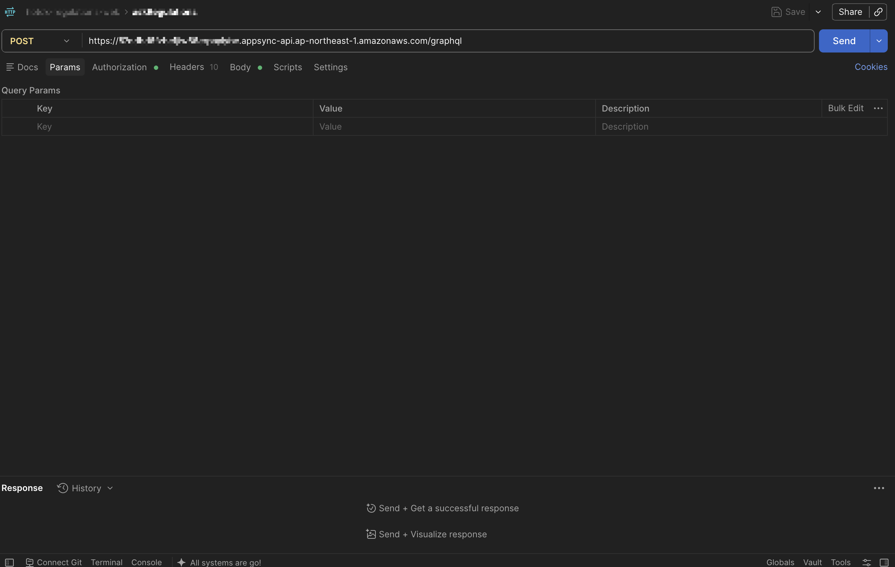Image resolution: width=895 pixels, height=567 pixels.
Task: Click the sliders settings icon in the status bar
Action: (x=866, y=562)
